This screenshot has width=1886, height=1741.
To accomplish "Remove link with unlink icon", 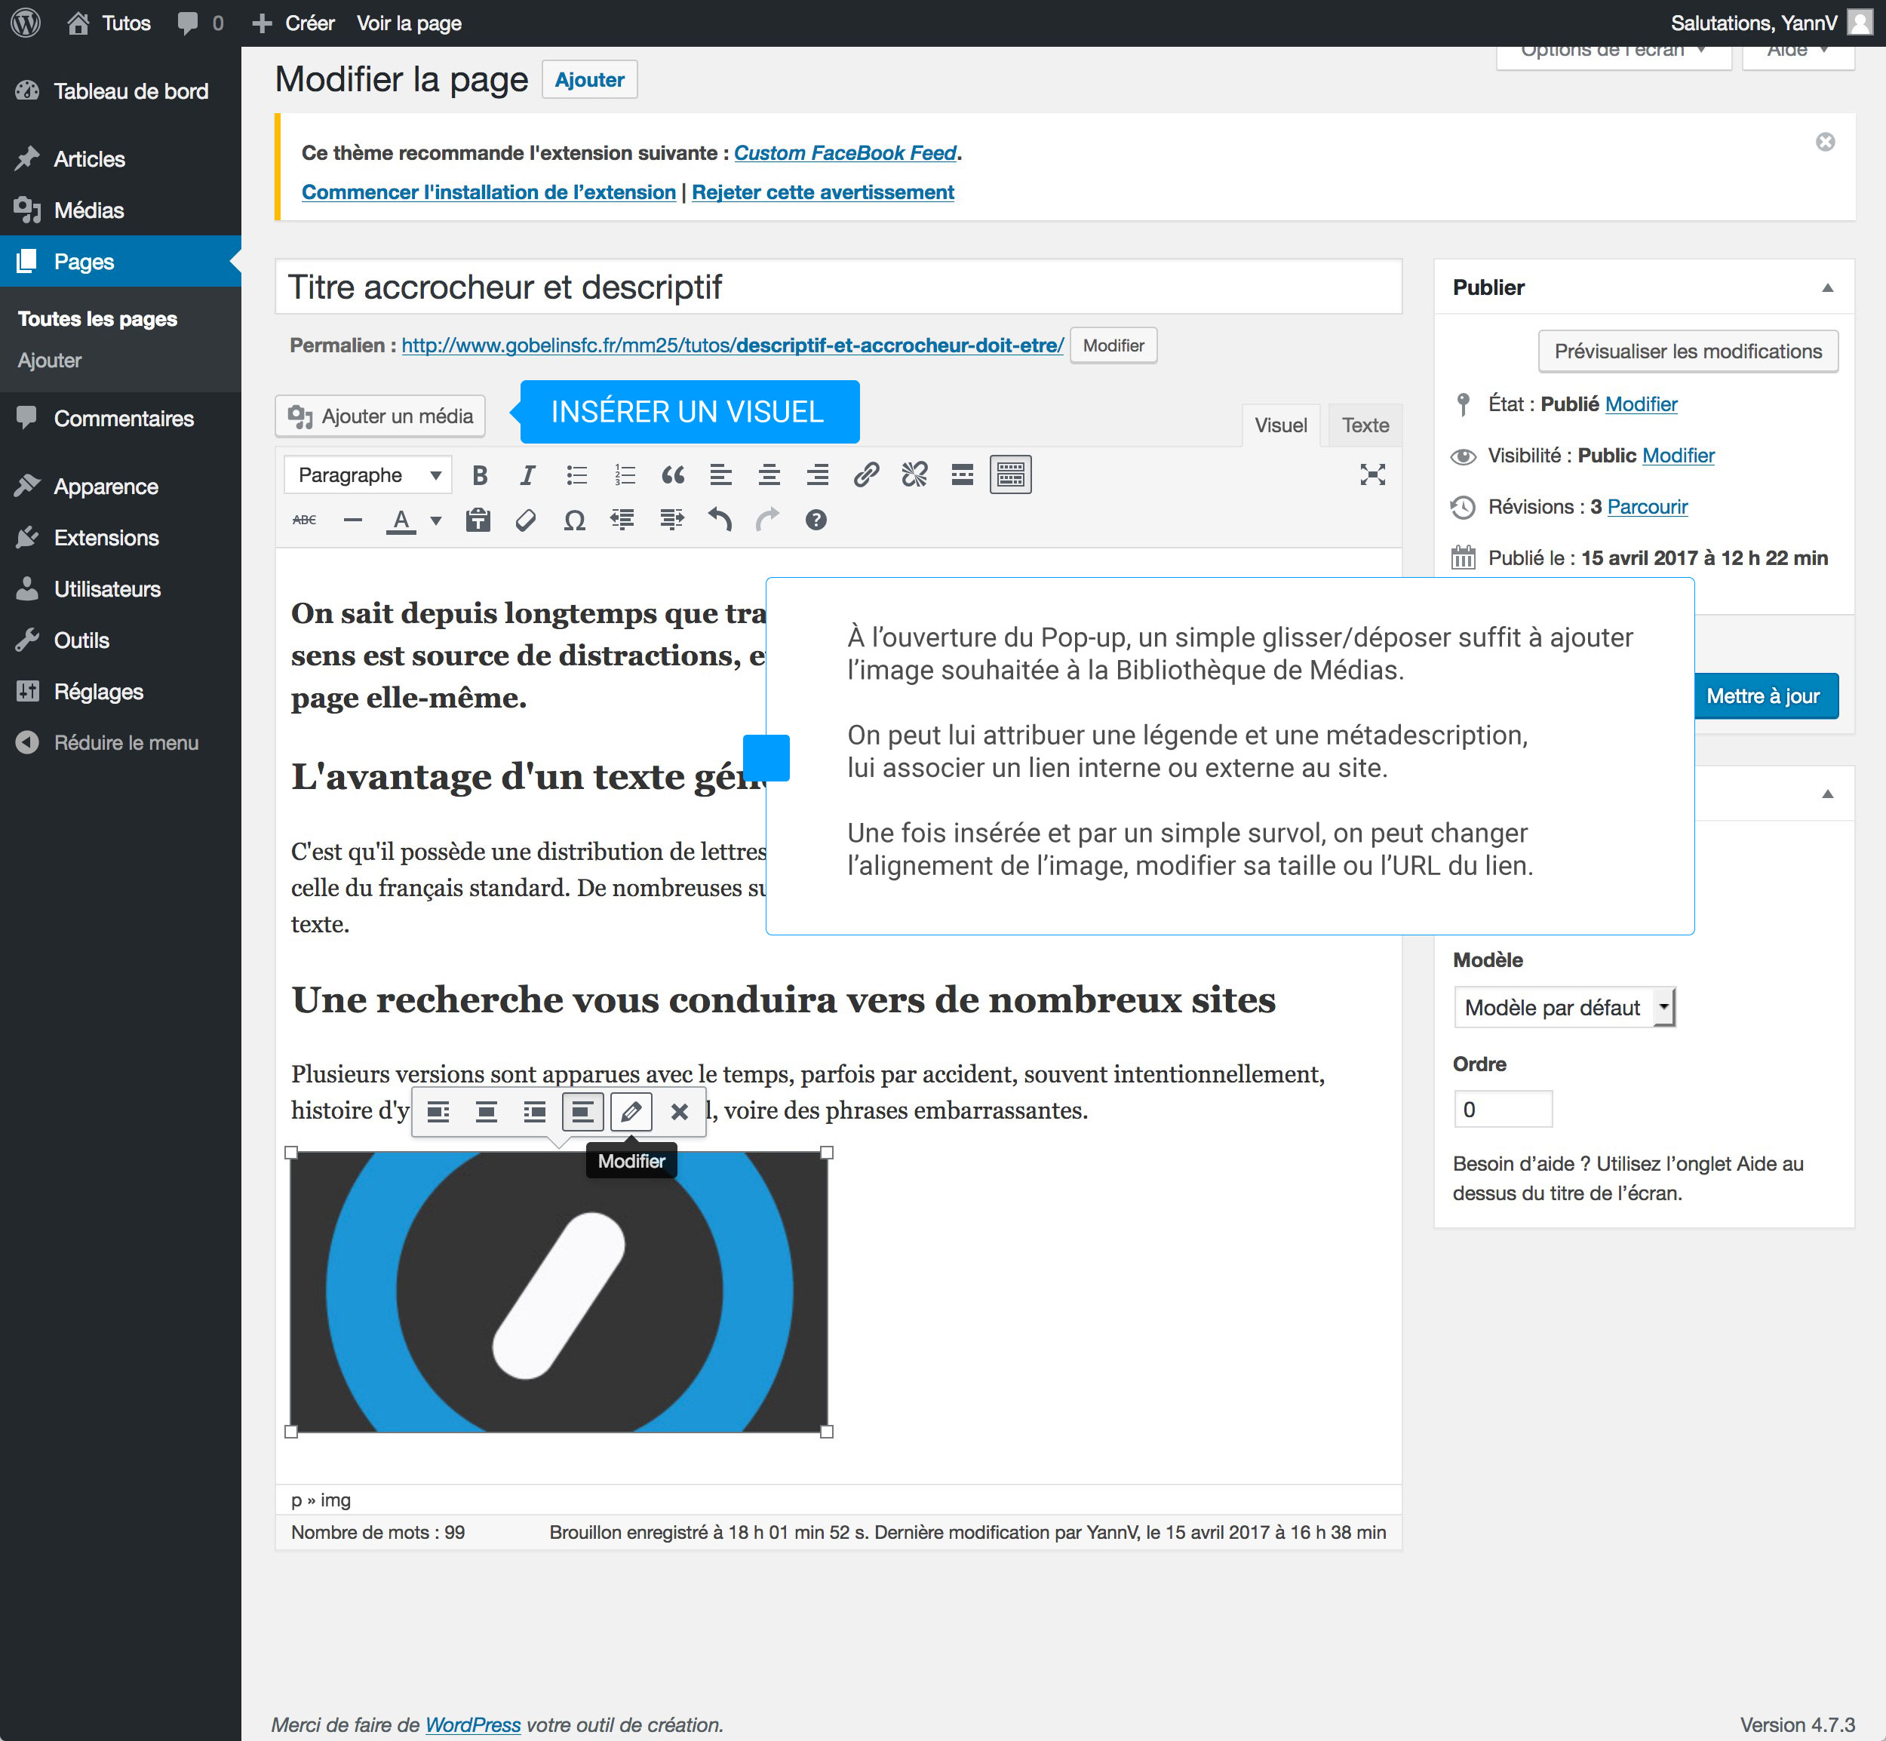I will 914,474.
